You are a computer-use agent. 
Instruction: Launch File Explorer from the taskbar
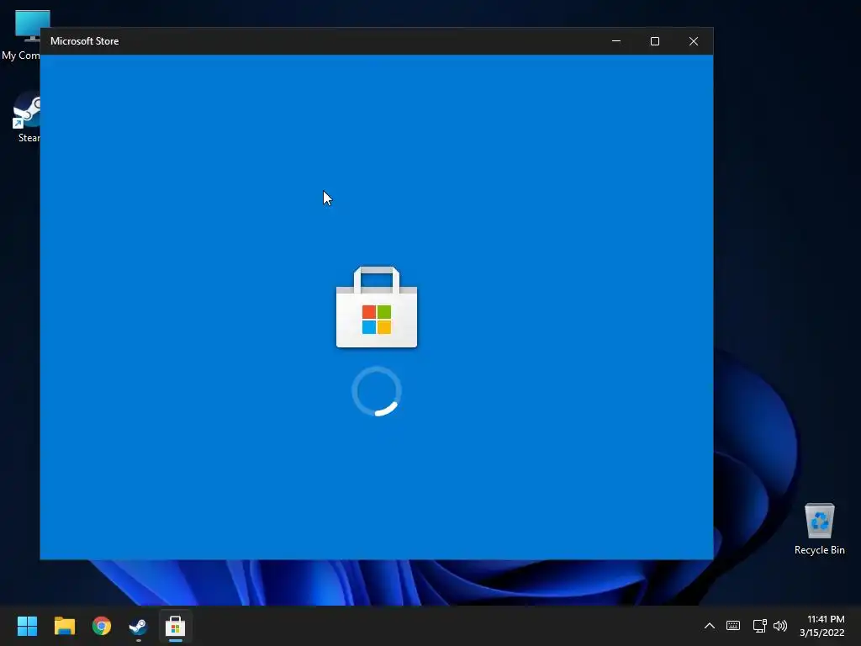pos(64,626)
